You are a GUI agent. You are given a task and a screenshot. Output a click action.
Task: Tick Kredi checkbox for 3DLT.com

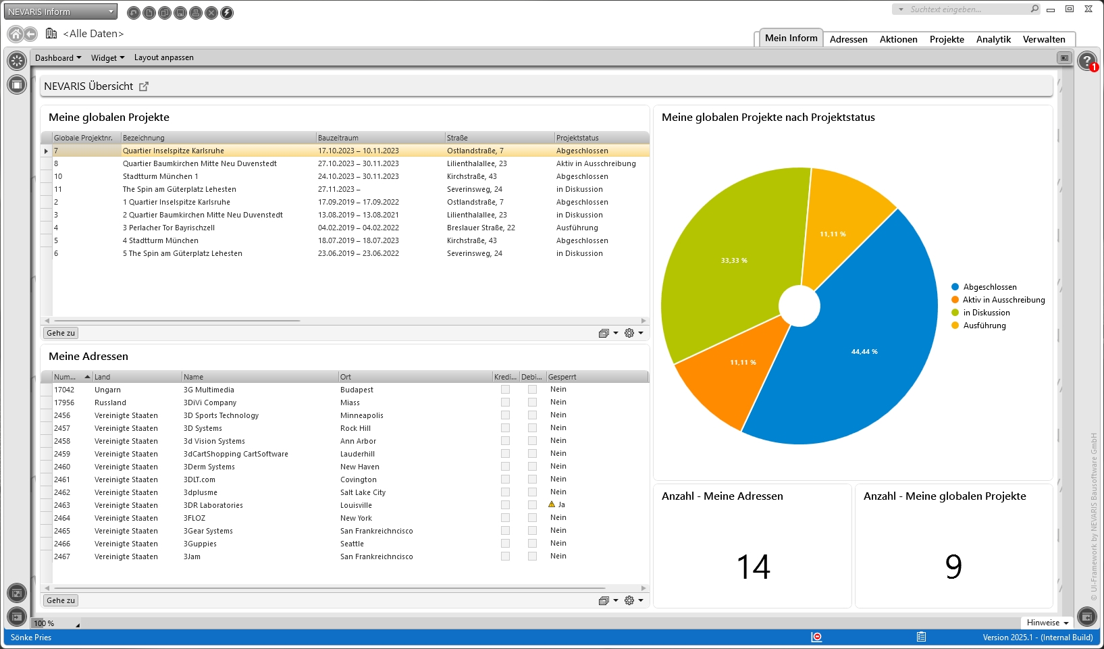(x=505, y=479)
